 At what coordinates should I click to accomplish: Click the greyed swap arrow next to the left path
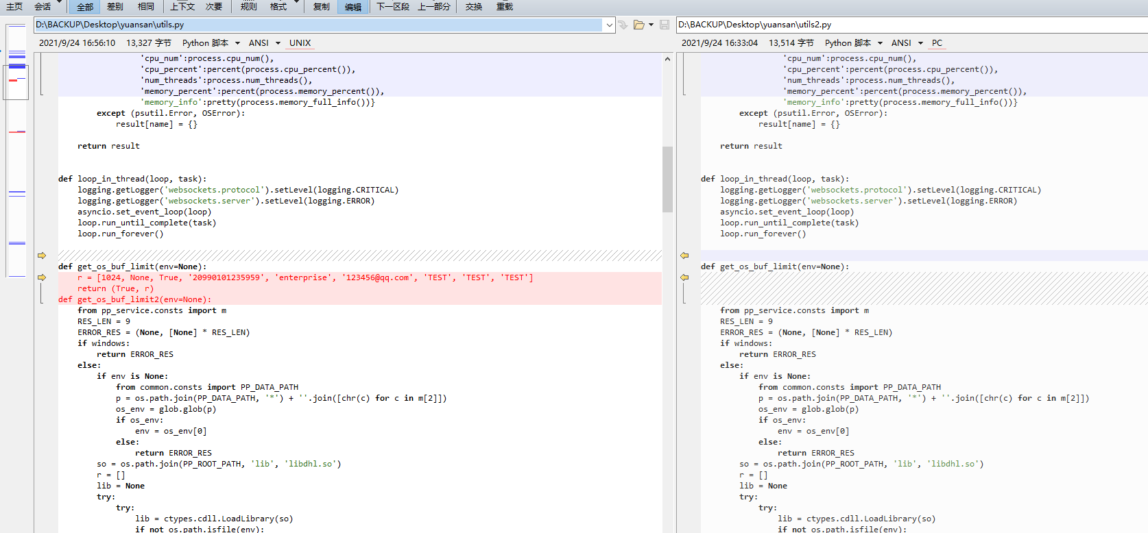tap(623, 25)
